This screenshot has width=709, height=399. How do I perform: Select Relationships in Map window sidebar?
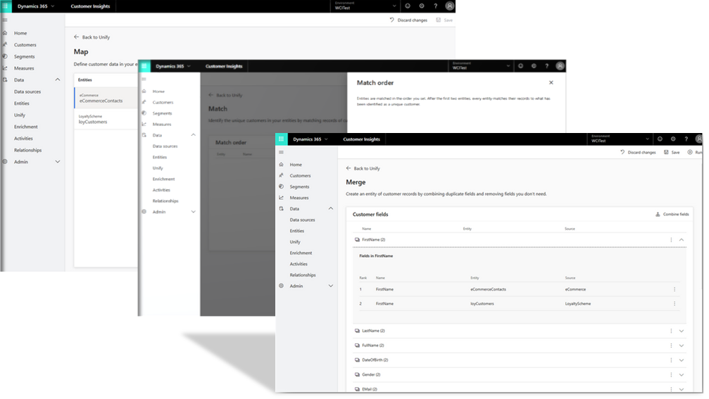[27, 150]
